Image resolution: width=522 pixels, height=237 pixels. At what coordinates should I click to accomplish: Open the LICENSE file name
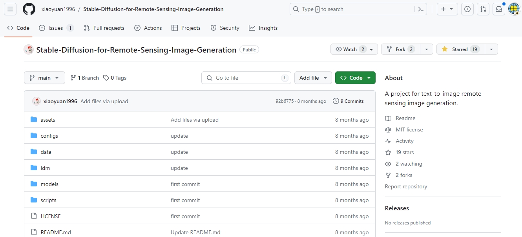51,216
